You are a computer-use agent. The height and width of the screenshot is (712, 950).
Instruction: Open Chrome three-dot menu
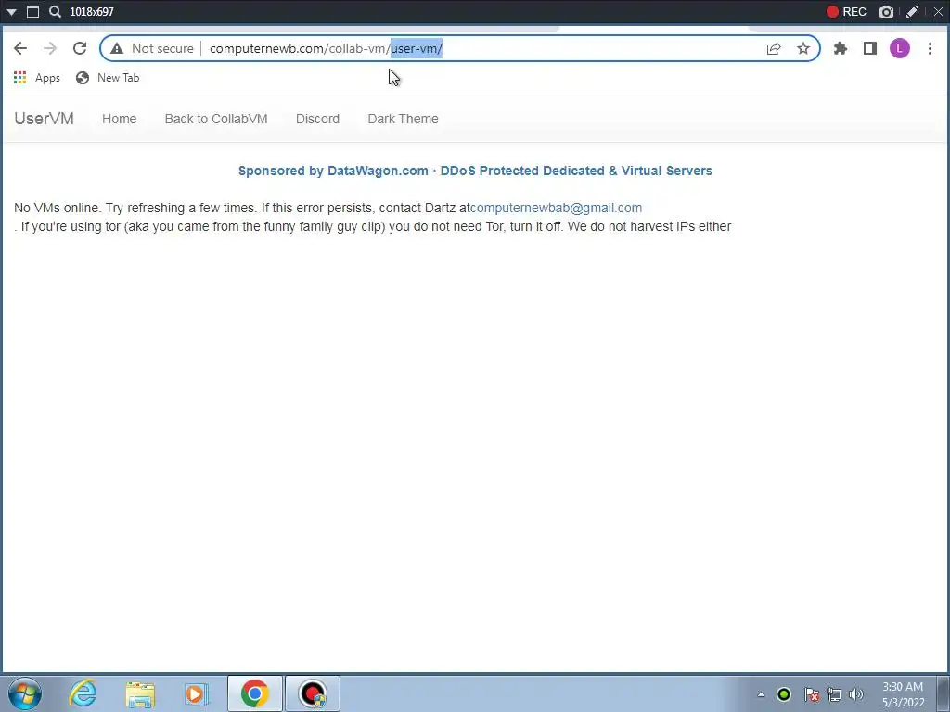930,48
